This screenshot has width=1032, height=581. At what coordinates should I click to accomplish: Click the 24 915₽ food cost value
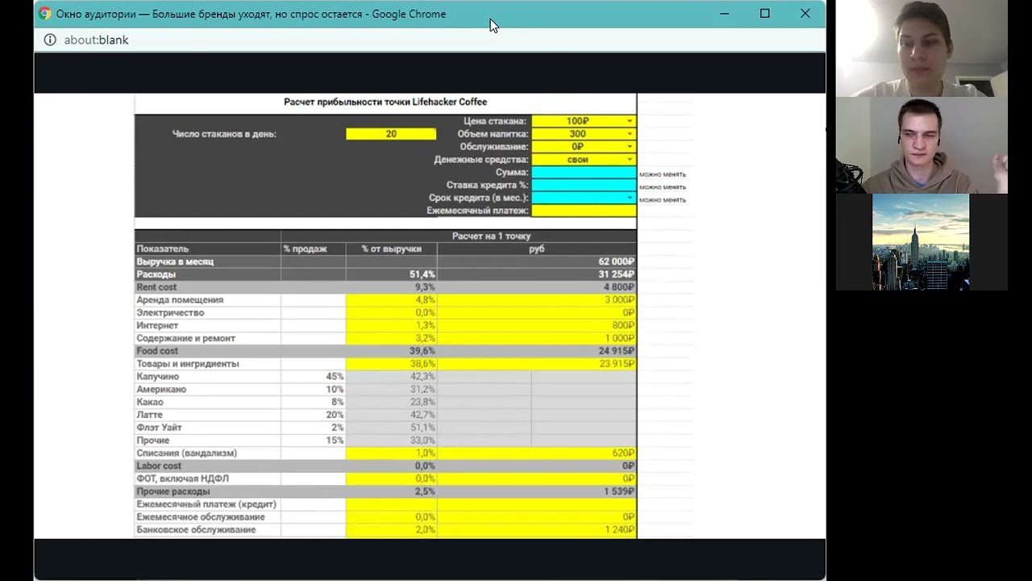pos(616,351)
